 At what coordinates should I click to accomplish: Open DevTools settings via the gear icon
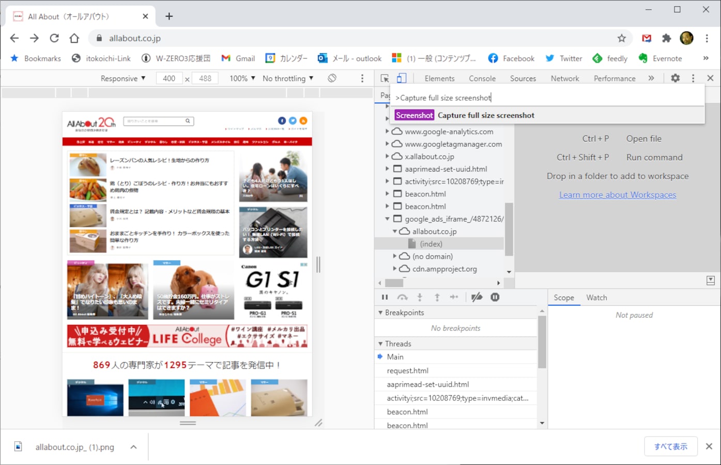point(675,78)
